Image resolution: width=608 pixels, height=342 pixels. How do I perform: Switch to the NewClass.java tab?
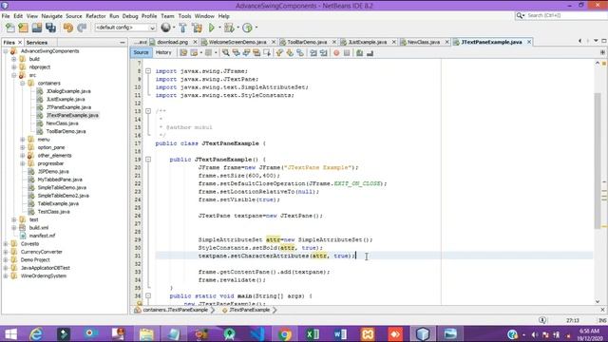coord(424,42)
